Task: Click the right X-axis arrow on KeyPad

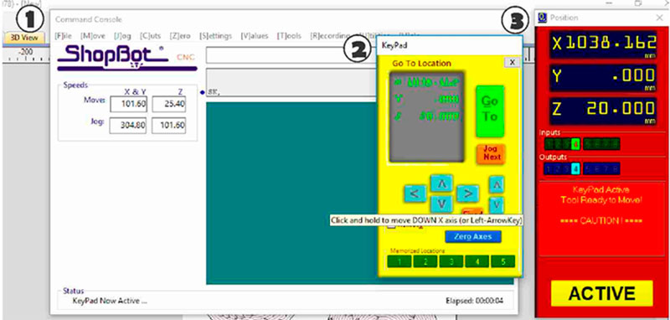Action: point(467,194)
